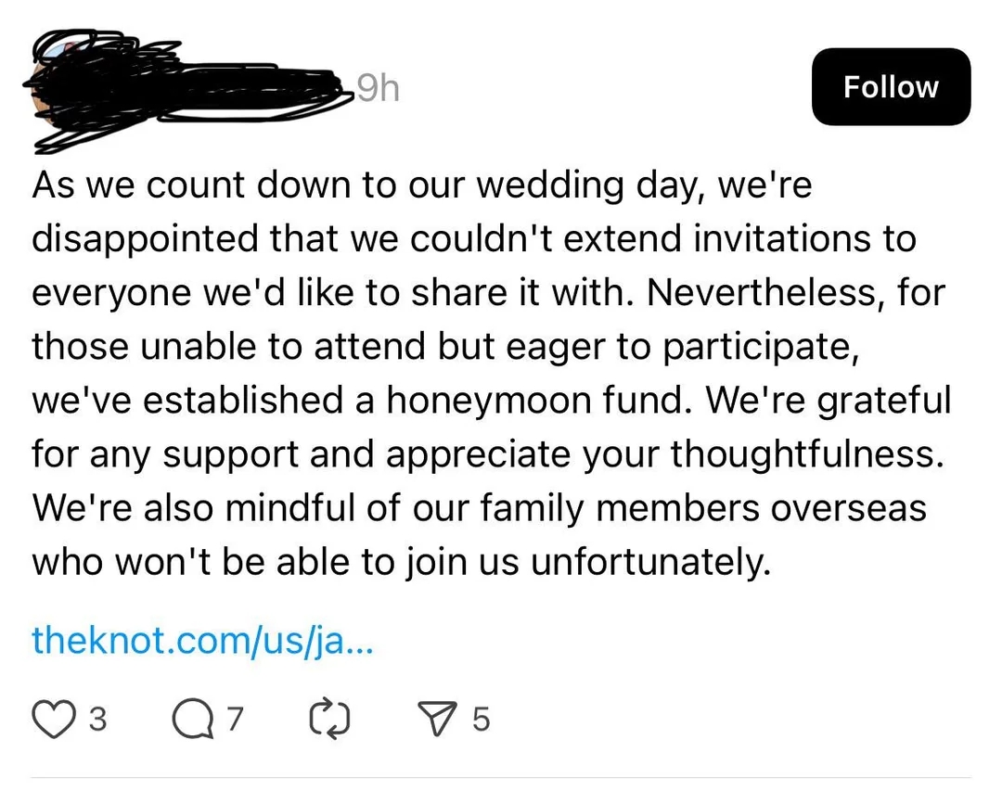Toggle a repost of this announcement

click(329, 719)
